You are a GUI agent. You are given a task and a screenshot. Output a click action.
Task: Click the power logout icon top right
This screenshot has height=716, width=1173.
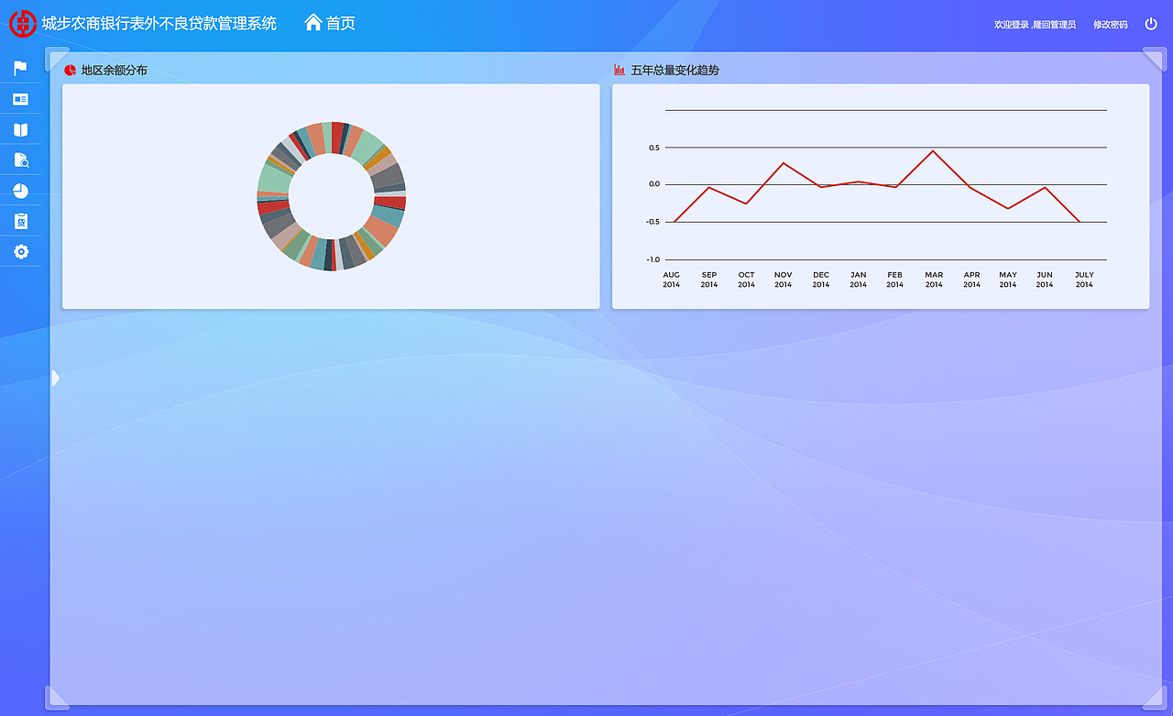1151,23
